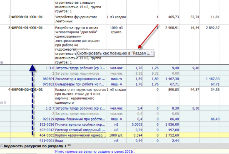The width and height of the screenshot is (229, 154).
Task: Click 'Затраты труда машинистов' row with 0,4
Action: pos(77,114)
